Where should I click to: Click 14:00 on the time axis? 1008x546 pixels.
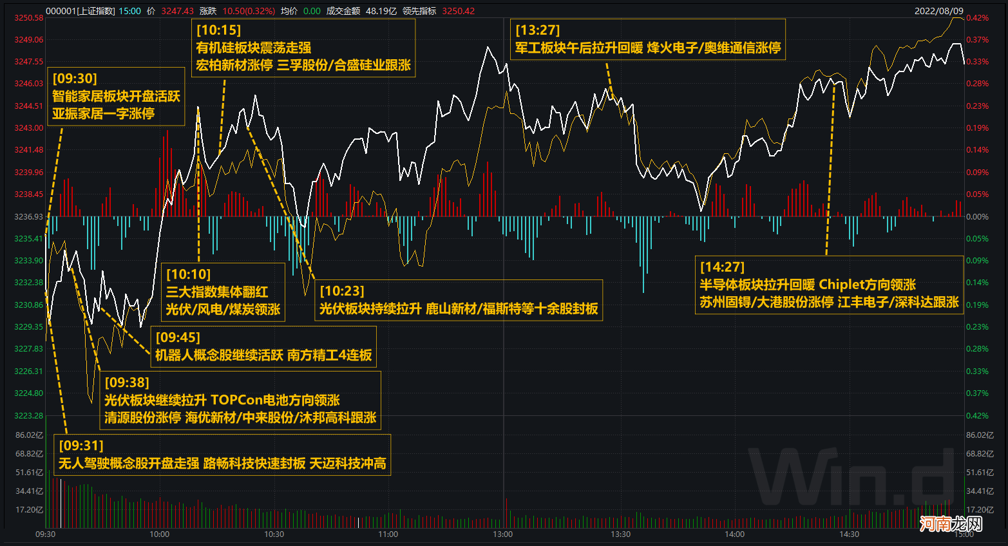734,534
